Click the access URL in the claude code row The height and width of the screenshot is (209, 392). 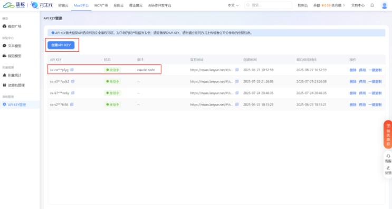point(212,70)
